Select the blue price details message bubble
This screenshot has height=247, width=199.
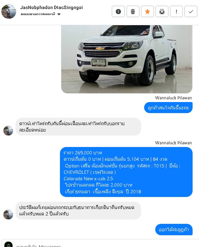126,172
